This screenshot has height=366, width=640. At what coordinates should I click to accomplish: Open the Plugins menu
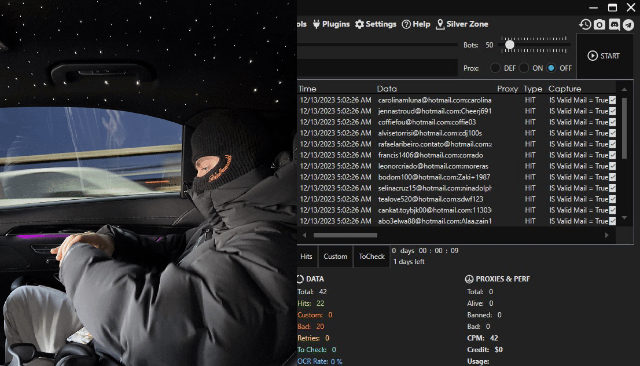pyautogui.click(x=331, y=24)
